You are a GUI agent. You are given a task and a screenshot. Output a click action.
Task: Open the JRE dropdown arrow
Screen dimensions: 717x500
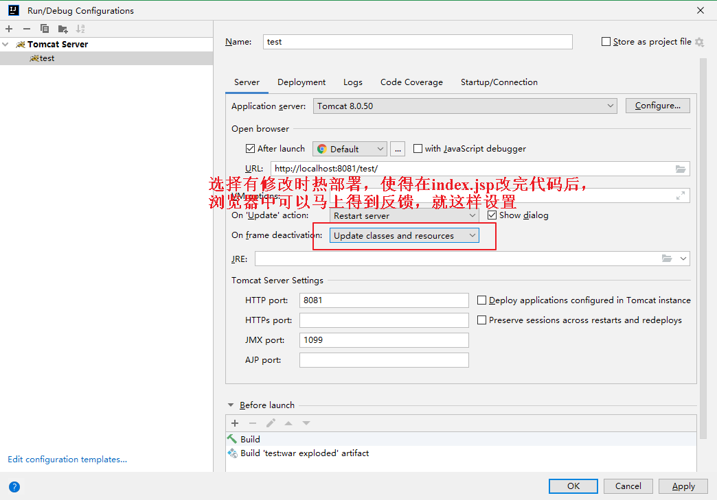683,259
